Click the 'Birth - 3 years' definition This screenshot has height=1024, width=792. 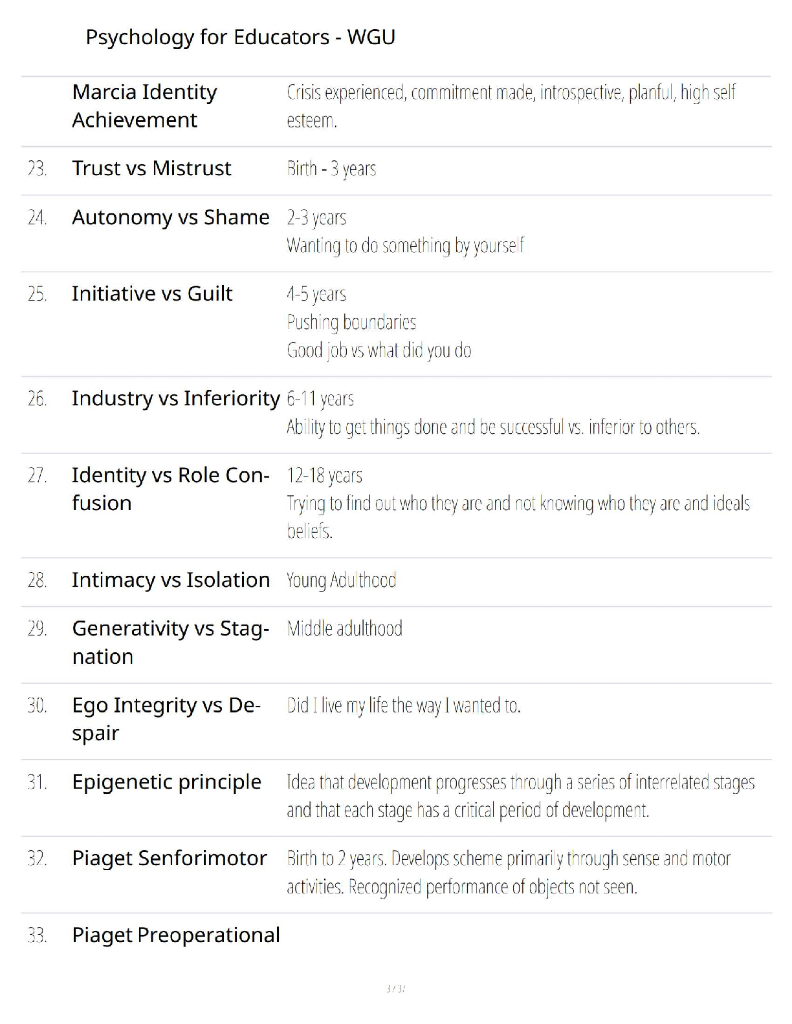tap(331, 169)
